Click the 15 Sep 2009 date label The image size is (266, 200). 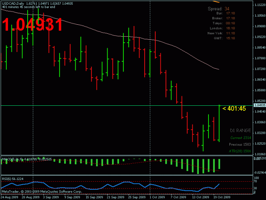coord(94,197)
